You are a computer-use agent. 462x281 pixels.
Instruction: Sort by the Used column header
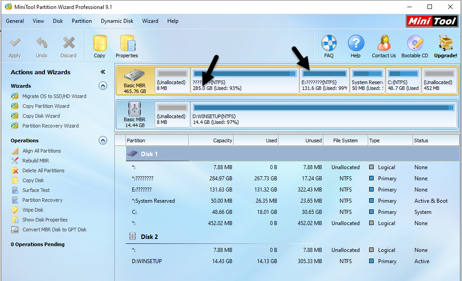[x=256, y=140]
